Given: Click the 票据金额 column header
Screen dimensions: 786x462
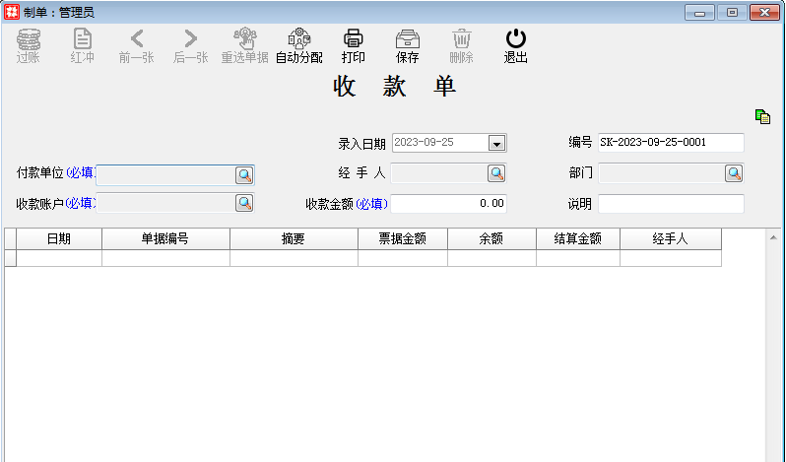Looking at the screenshot, I should (402, 239).
